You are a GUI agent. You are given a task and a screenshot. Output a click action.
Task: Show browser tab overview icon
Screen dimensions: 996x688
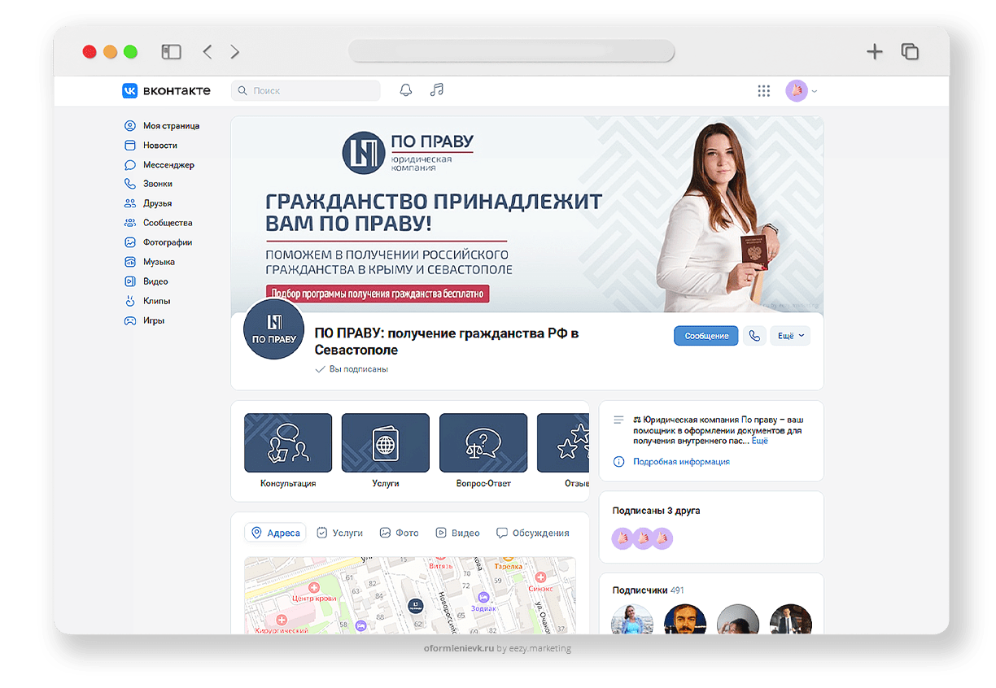click(910, 52)
